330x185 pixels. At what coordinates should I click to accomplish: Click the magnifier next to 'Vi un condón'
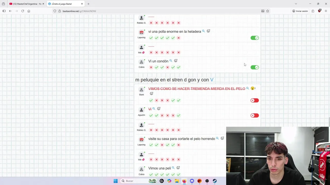(x=171, y=61)
